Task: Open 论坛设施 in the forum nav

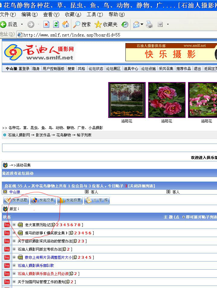Action: 148,69
